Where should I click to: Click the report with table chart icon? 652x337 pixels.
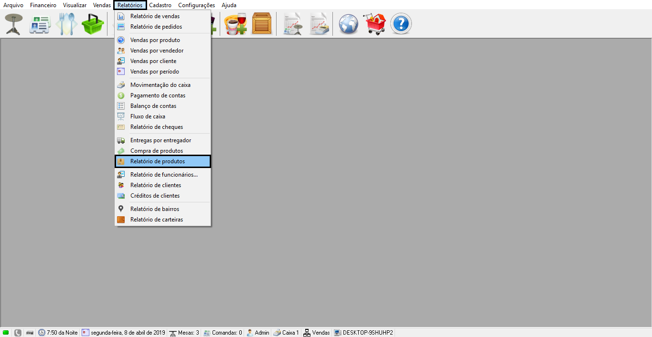click(x=292, y=24)
